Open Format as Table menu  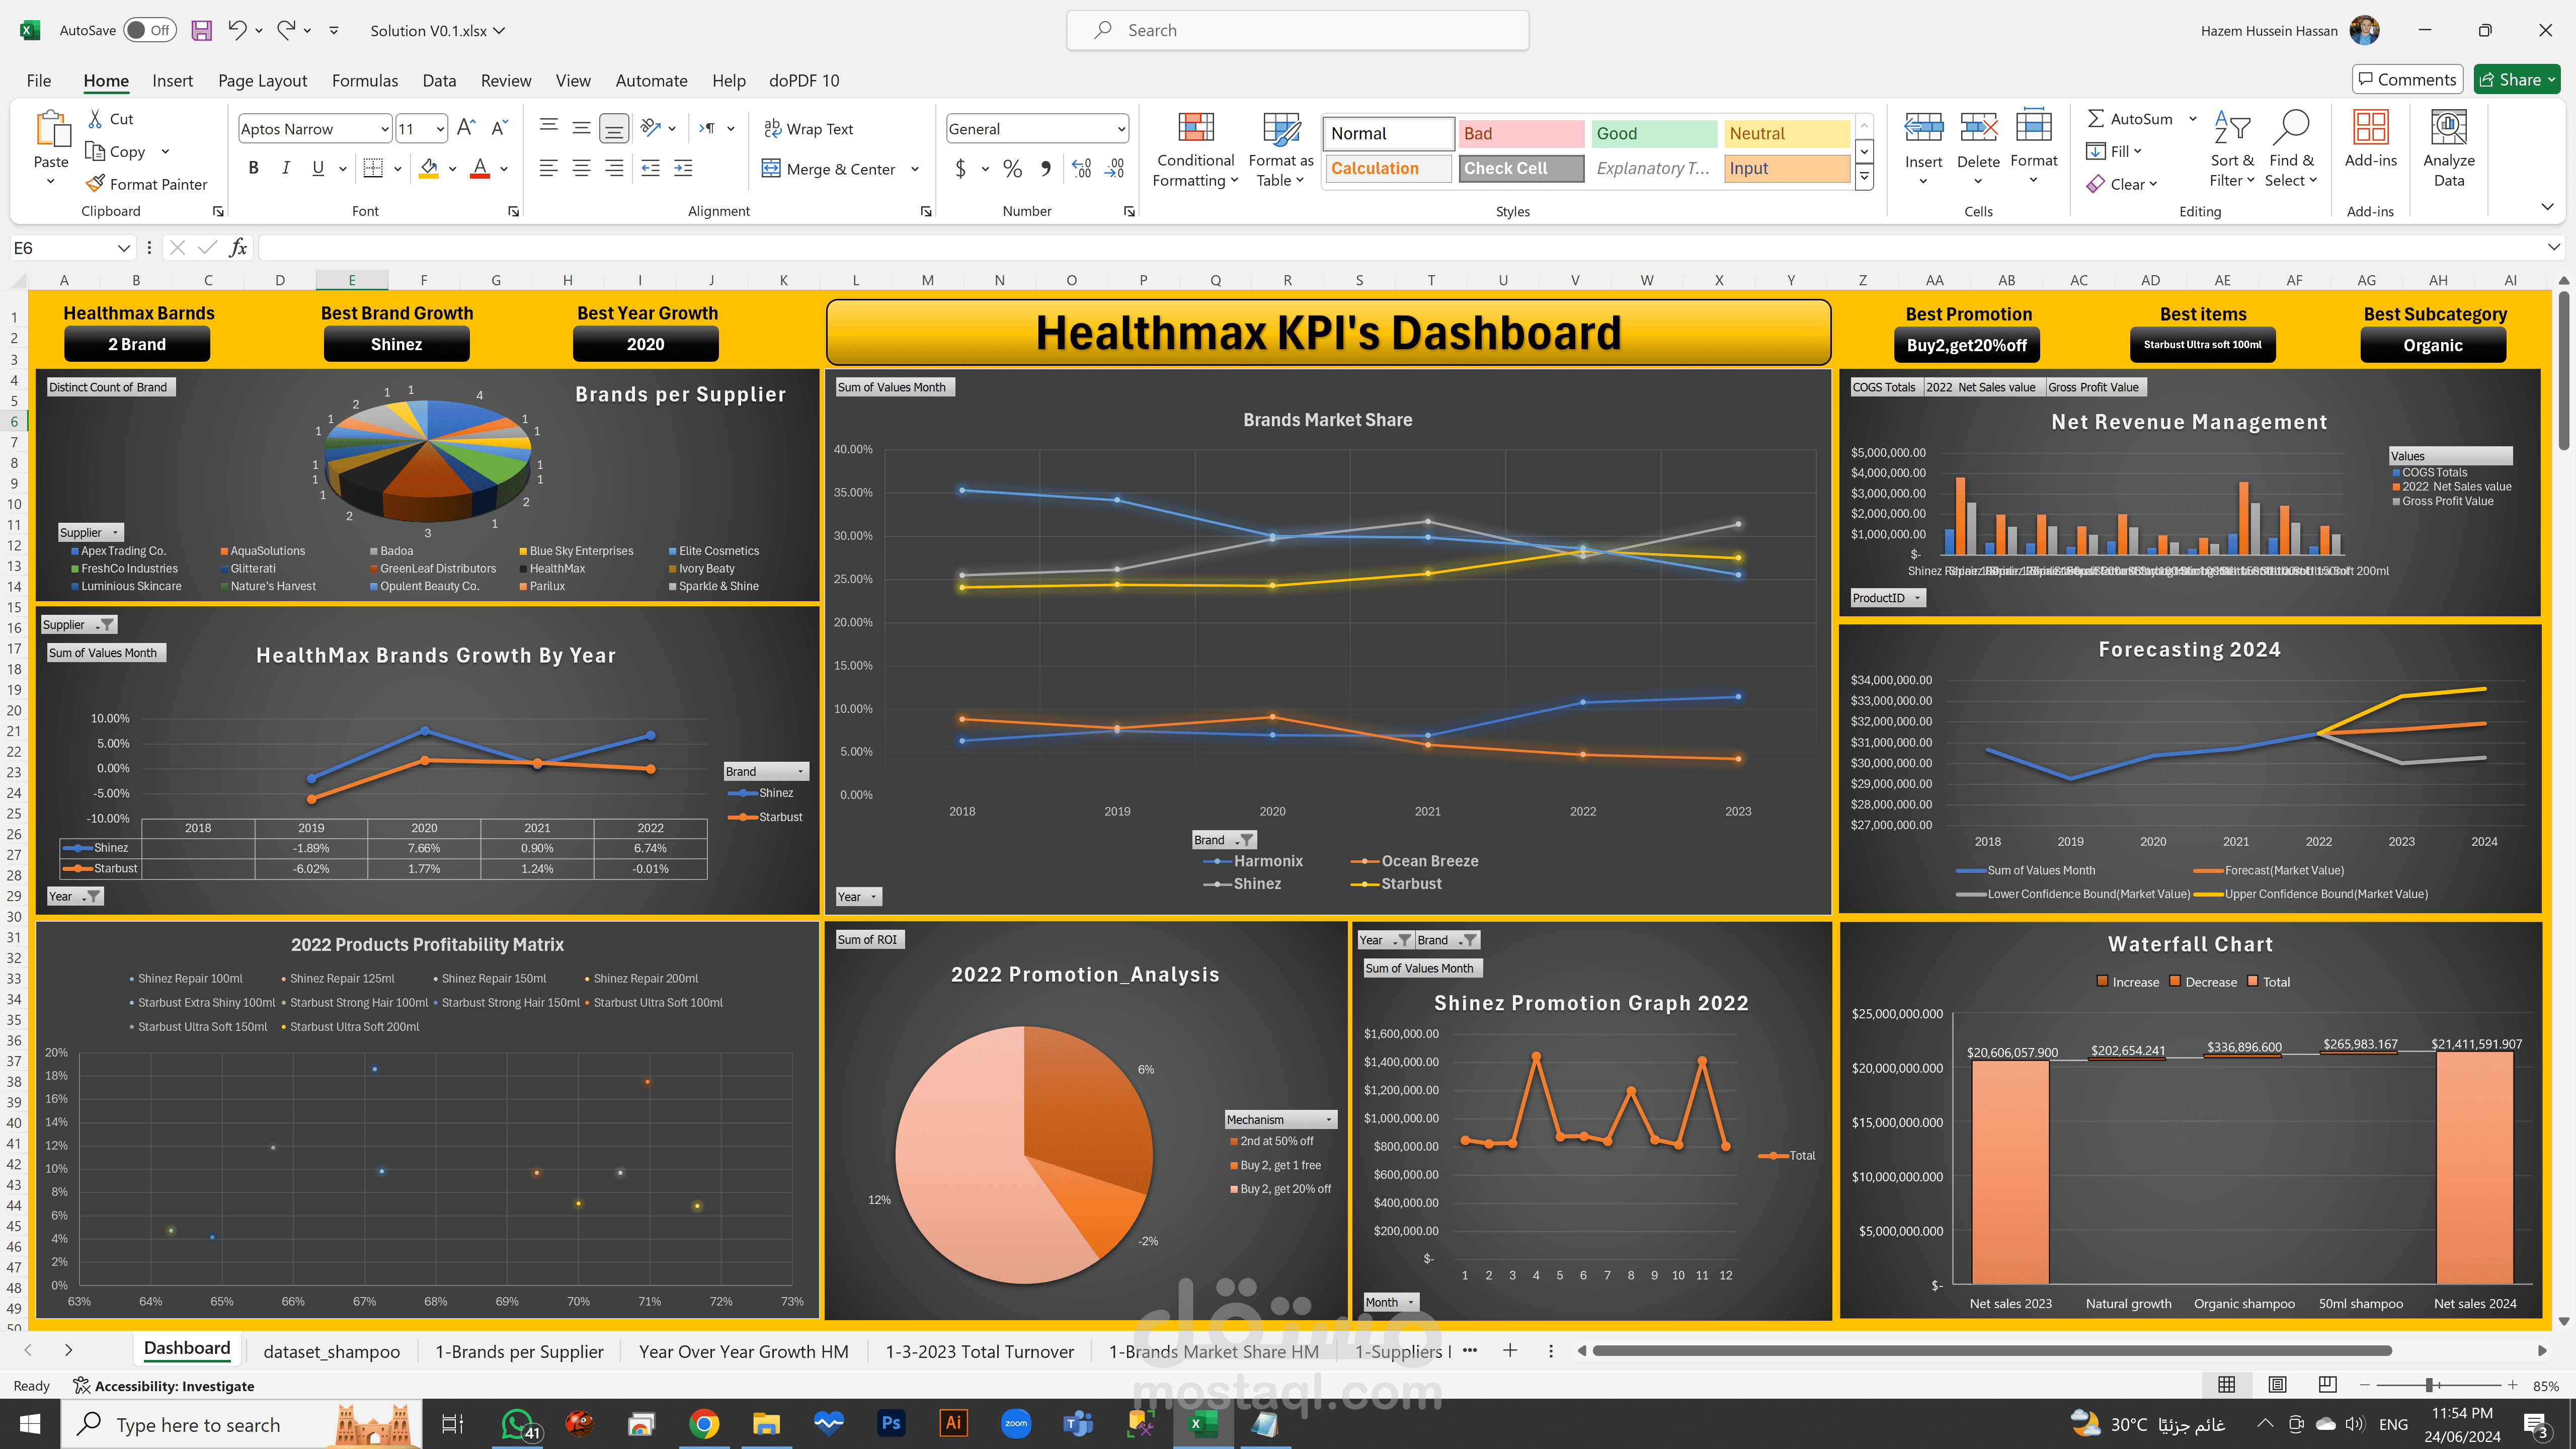tap(1280, 150)
